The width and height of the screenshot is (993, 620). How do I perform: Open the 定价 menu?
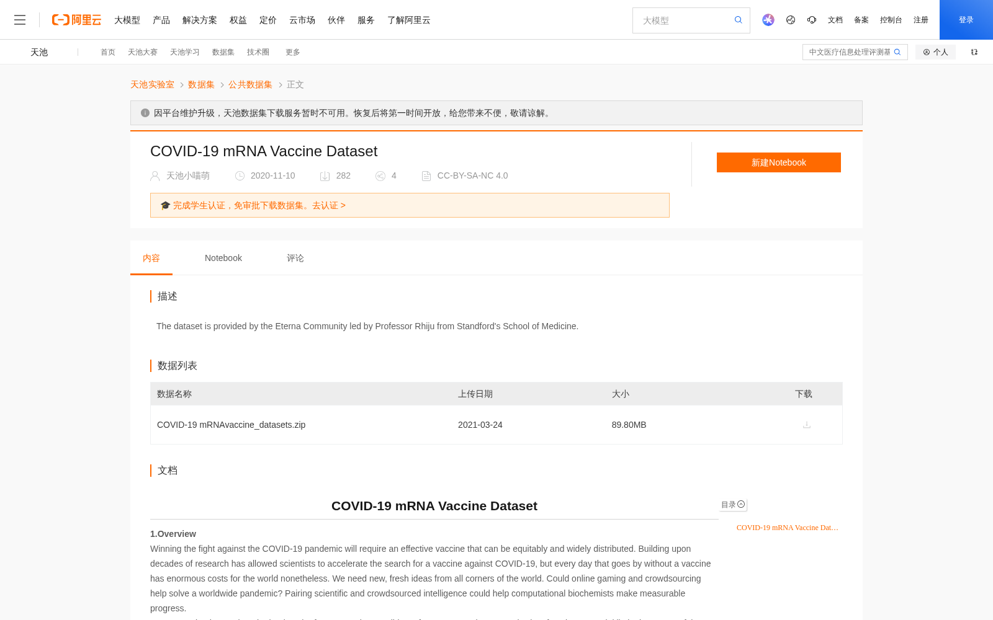(x=268, y=20)
